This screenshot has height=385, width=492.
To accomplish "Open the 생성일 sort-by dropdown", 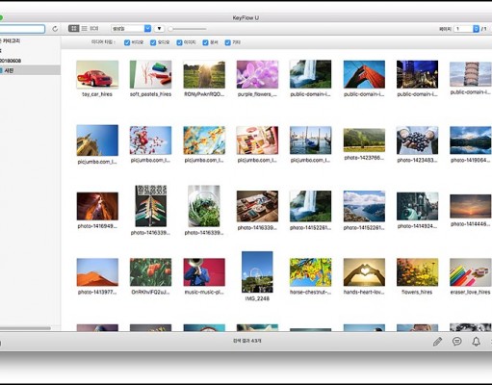I will pyautogui.click(x=131, y=29).
